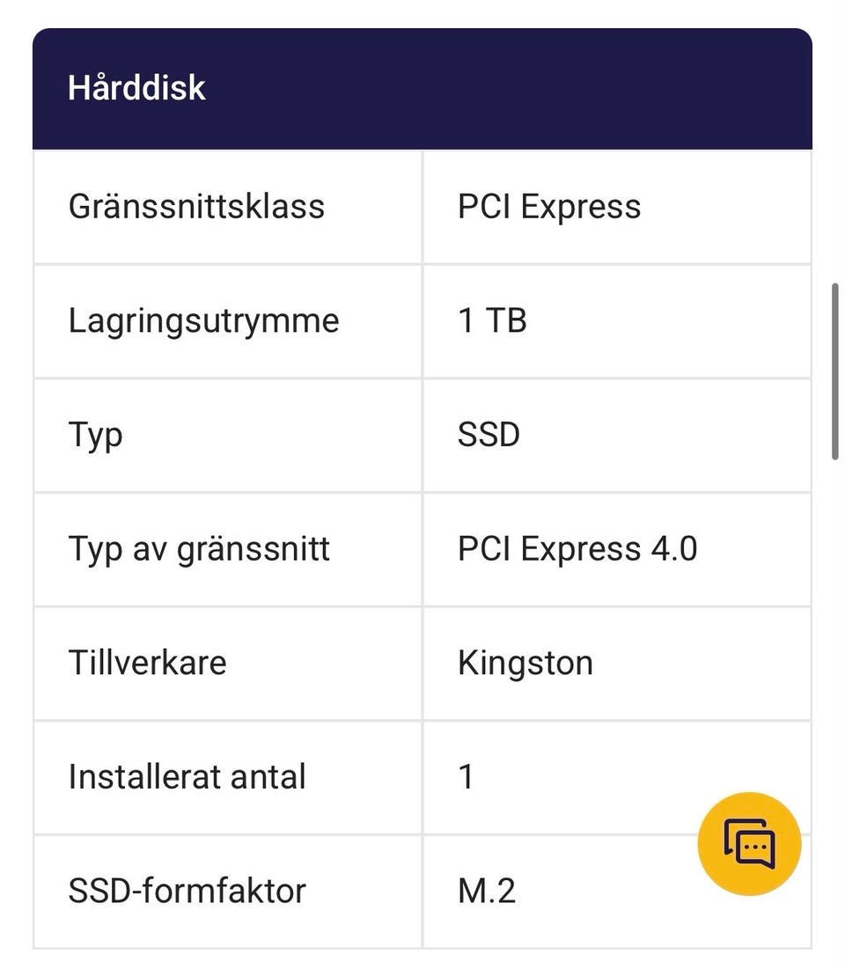Screen dimensions: 845x969
Task: Click the first-row PCI Express value
Action: (x=548, y=207)
